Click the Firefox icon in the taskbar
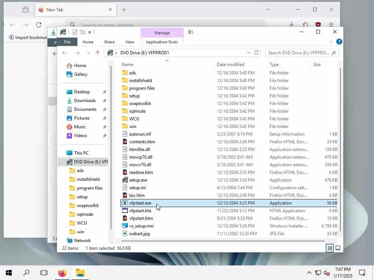 (x=62, y=273)
